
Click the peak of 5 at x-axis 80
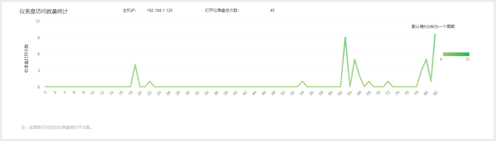coord(426,60)
